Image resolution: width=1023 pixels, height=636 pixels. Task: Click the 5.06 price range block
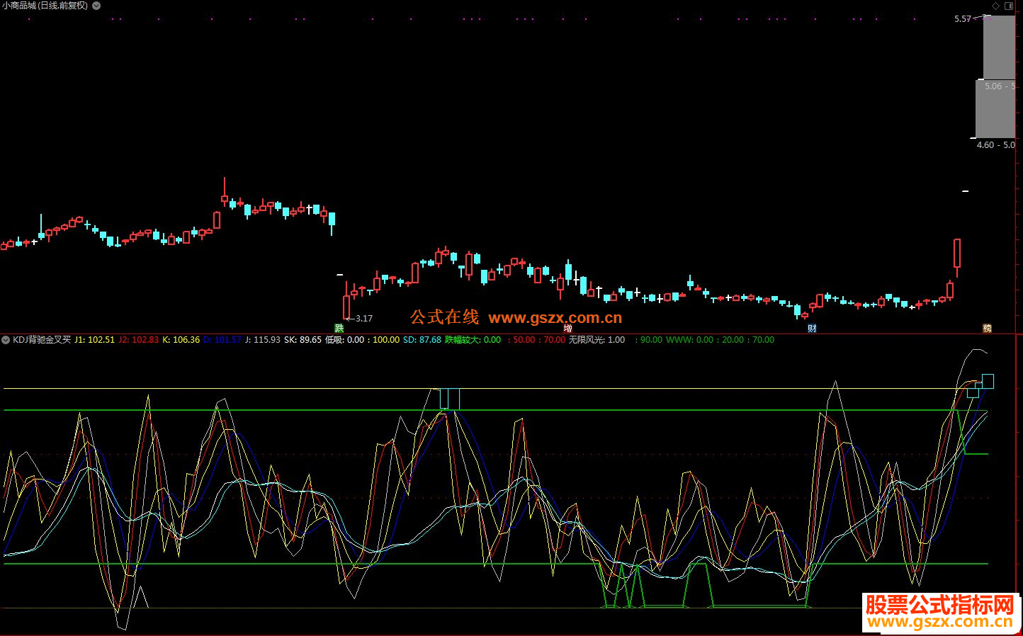coord(995,108)
